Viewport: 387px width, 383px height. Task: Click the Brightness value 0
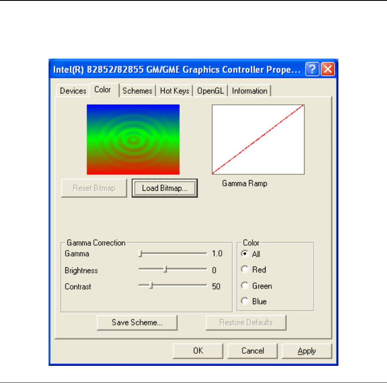214,270
